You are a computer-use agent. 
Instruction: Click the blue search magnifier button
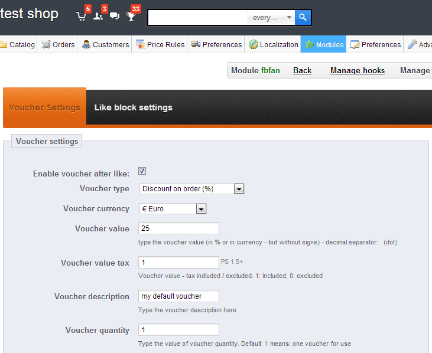pos(303,17)
